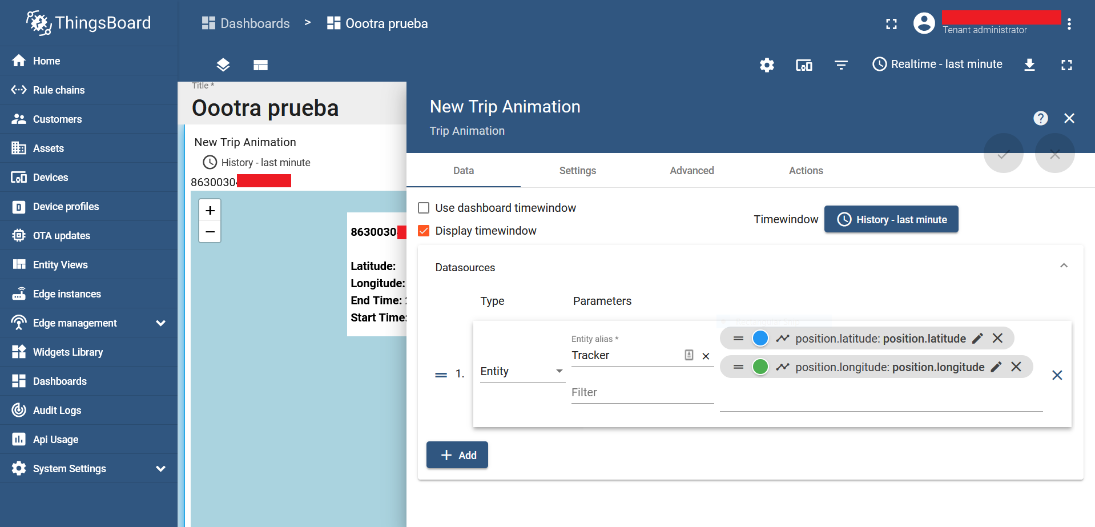
Task: Enable Use dashboard timewindow checkbox
Action: pos(424,208)
